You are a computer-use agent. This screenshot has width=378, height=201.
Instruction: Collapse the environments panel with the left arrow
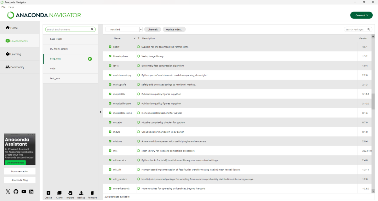pyautogui.click(x=100, y=112)
